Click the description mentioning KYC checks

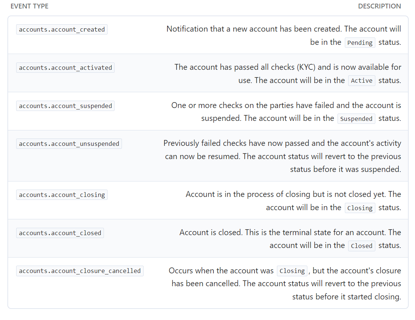tap(288, 67)
